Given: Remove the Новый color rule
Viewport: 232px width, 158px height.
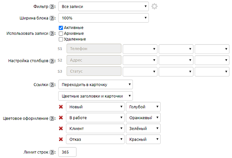Looking at the screenshot, I should pos(61,107).
